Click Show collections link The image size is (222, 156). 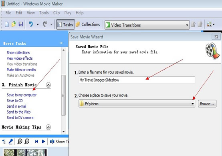(18, 52)
